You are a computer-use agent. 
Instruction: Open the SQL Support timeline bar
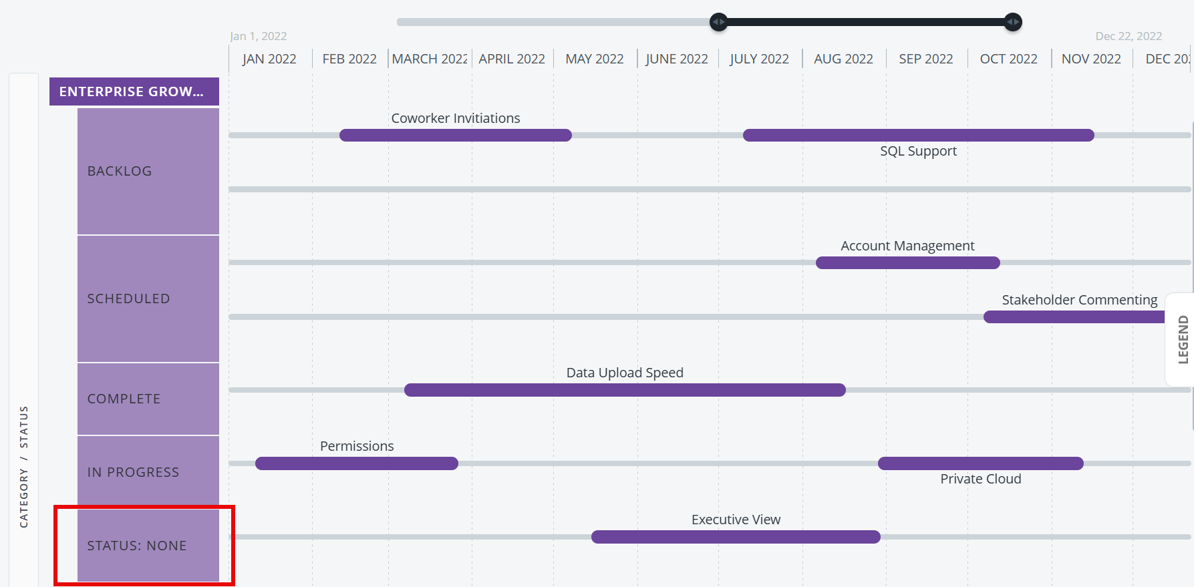(918, 136)
